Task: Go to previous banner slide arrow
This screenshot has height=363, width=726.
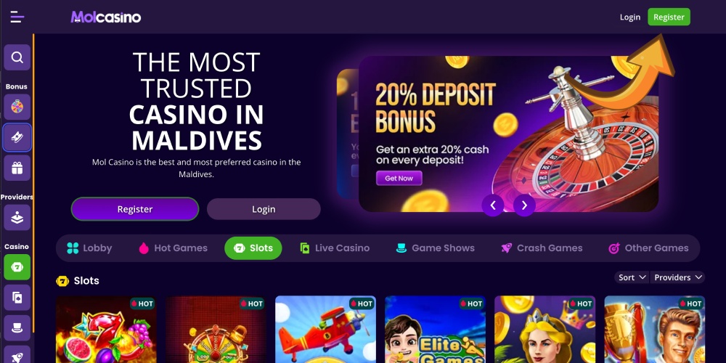Action: 493,205
